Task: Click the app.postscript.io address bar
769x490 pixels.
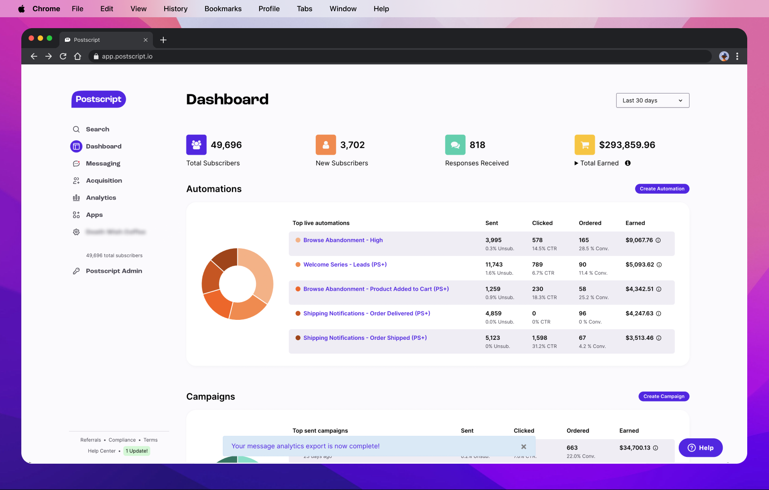Action: point(399,56)
